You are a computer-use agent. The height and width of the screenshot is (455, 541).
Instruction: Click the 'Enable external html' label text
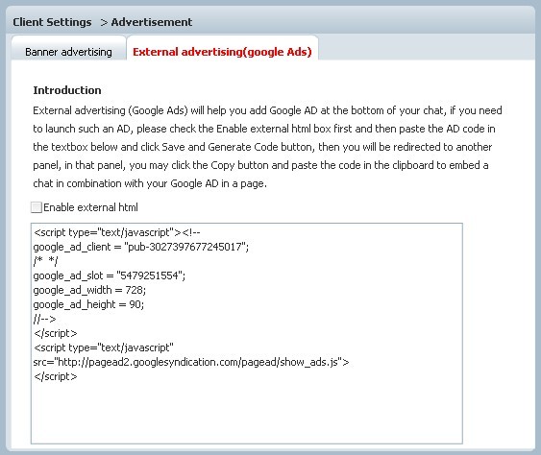pyautogui.click(x=90, y=207)
